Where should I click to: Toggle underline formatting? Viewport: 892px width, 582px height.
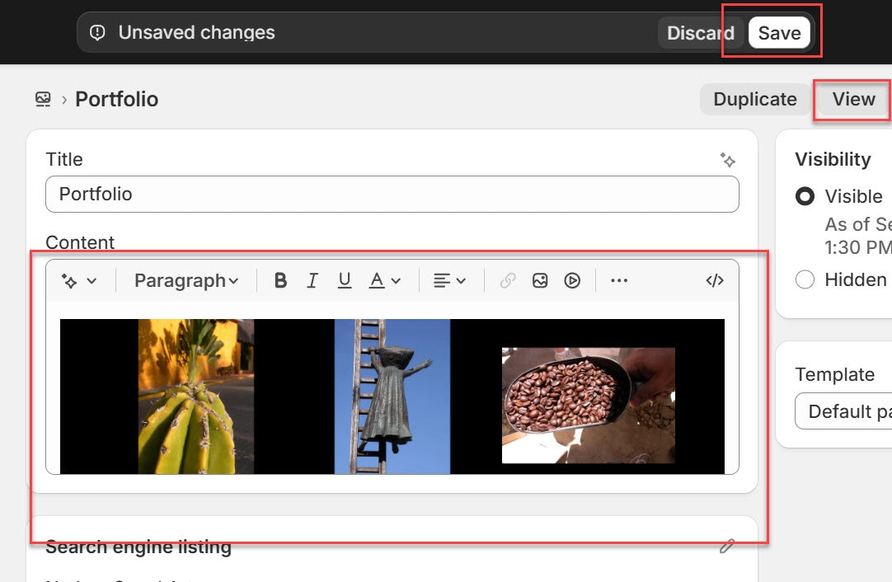click(x=345, y=279)
